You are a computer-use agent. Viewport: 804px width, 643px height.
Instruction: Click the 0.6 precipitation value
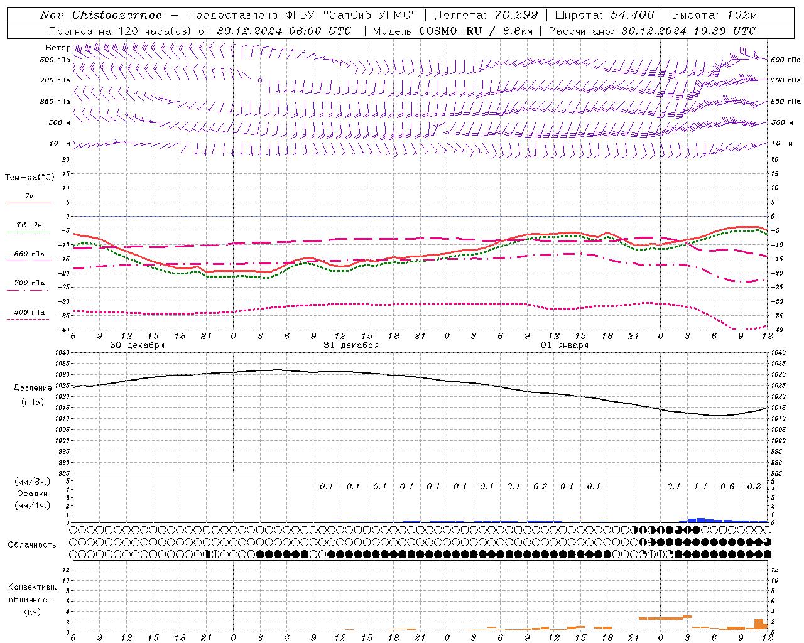pyautogui.click(x=727, y=486)
